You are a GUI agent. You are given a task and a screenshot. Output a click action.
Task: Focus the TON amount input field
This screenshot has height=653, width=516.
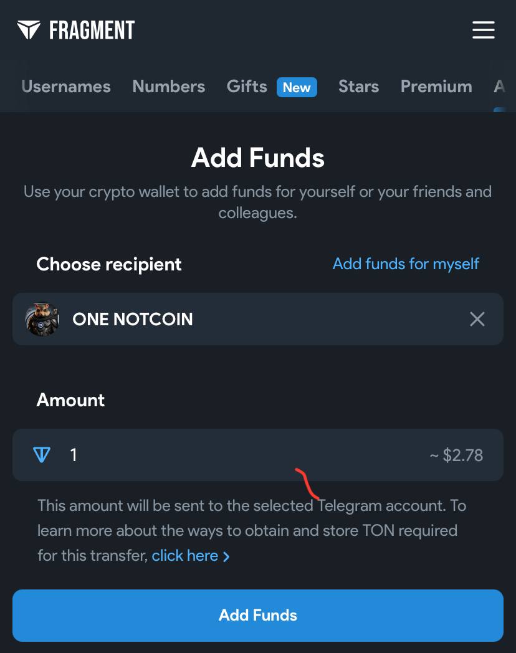tap(258, 455)
